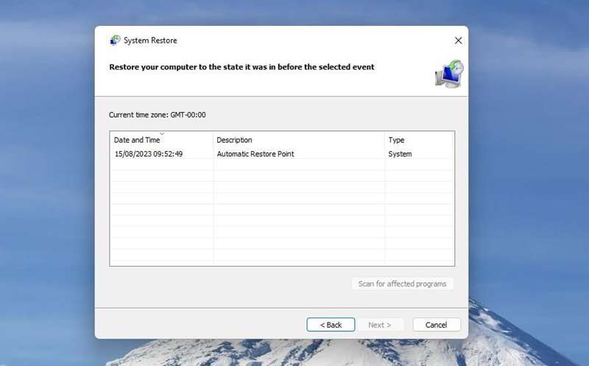Cancel the System Restore wizard
The width and height of the screenshot is (589, 366).
pyautogui.click(x=436, y=325)
